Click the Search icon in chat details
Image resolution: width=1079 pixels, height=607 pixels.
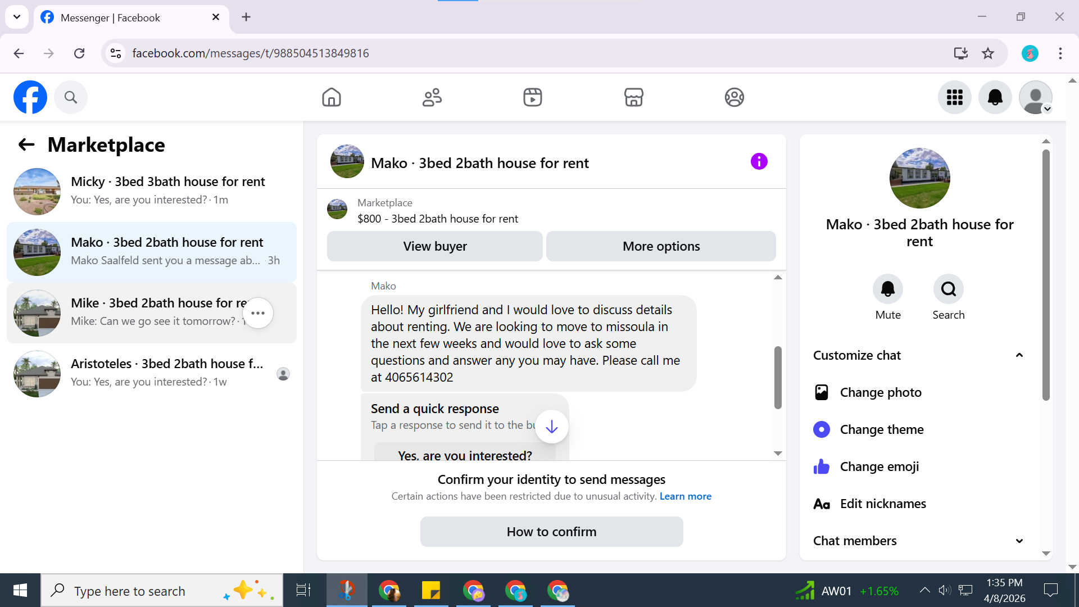pyautogui.click(x=948, y=289)
